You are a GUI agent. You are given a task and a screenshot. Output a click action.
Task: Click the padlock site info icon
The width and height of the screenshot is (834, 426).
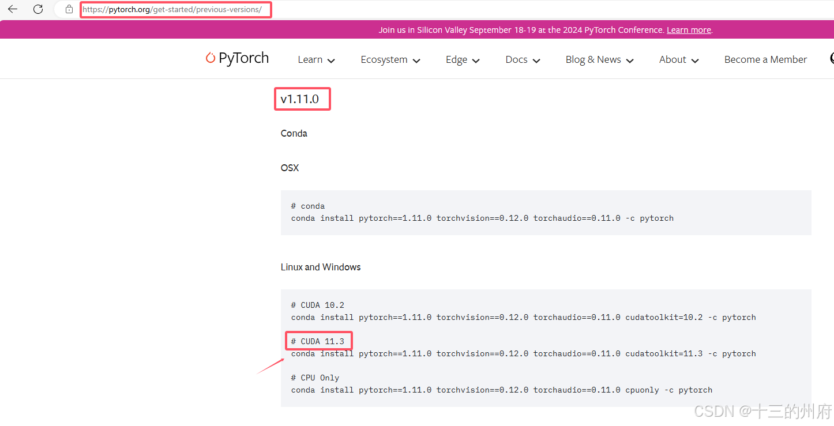click(x=69, y=9)
